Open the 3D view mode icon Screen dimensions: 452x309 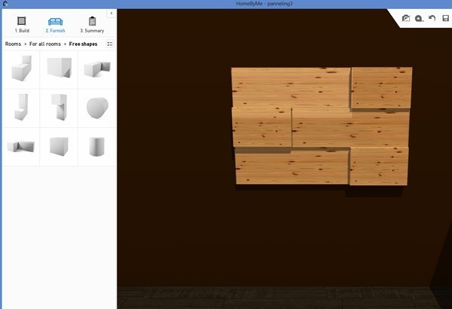(x=419, y=18)
